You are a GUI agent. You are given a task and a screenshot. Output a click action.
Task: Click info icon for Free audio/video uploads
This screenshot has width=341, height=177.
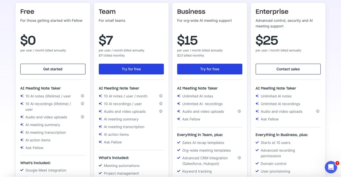82,117
